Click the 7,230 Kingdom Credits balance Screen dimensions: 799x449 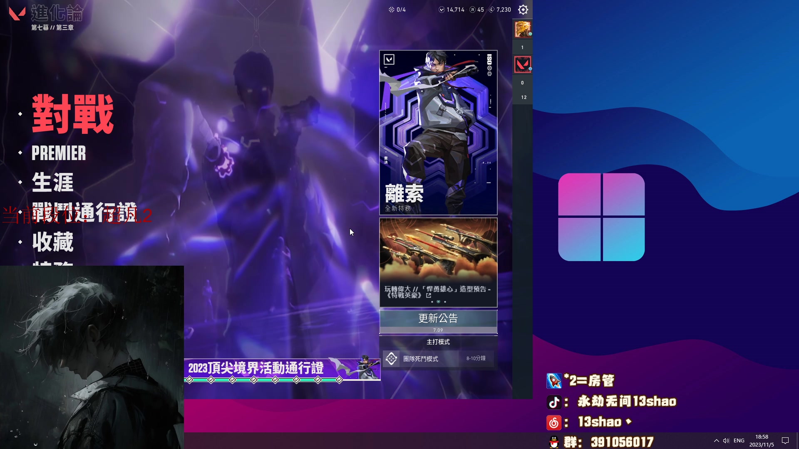point(504,10)
